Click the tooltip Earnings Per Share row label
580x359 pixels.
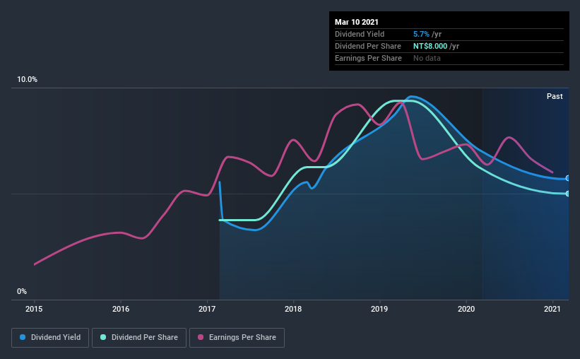(368, 58)
